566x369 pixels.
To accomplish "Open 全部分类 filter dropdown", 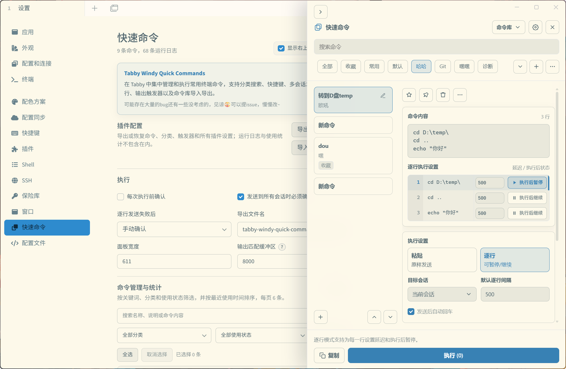I will (164, 335).
